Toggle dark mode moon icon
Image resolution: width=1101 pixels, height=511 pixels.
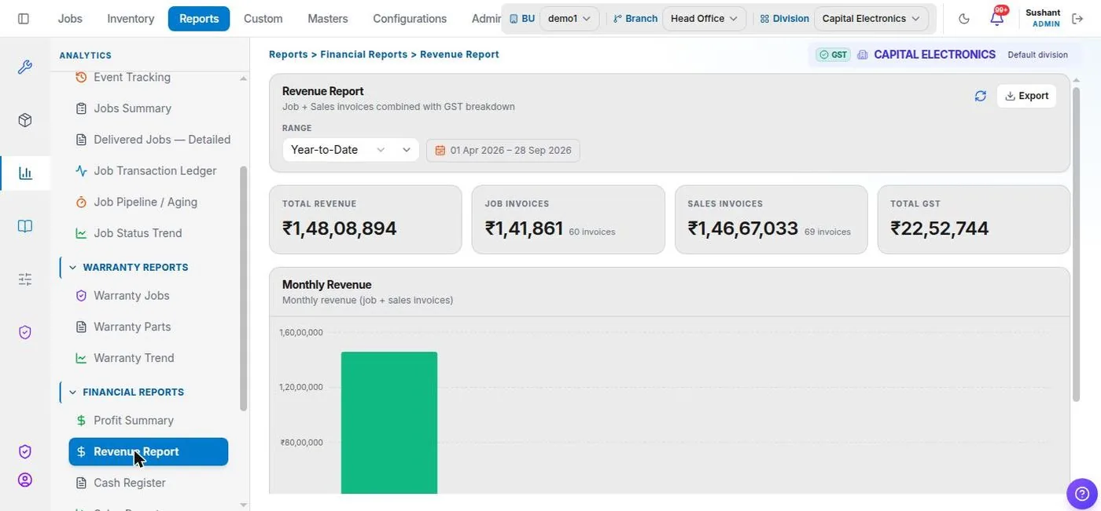[964, 19]
